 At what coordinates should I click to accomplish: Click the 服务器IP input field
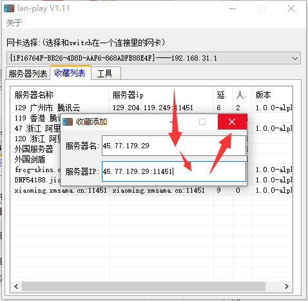coord(174,171)
